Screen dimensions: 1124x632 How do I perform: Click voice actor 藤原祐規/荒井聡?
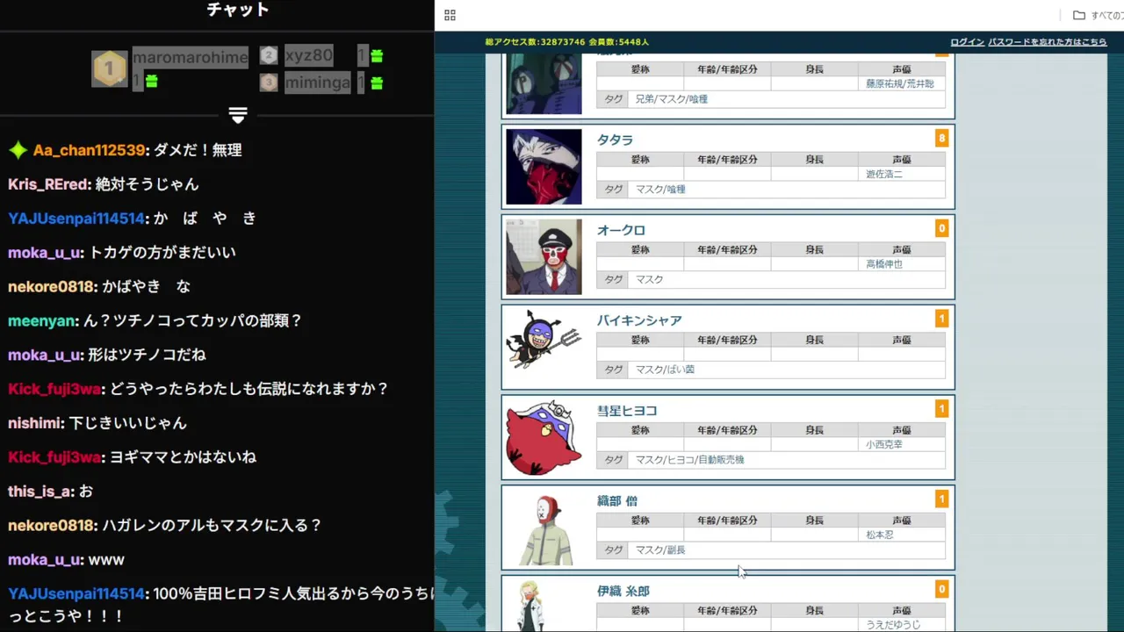click(900, 84)
